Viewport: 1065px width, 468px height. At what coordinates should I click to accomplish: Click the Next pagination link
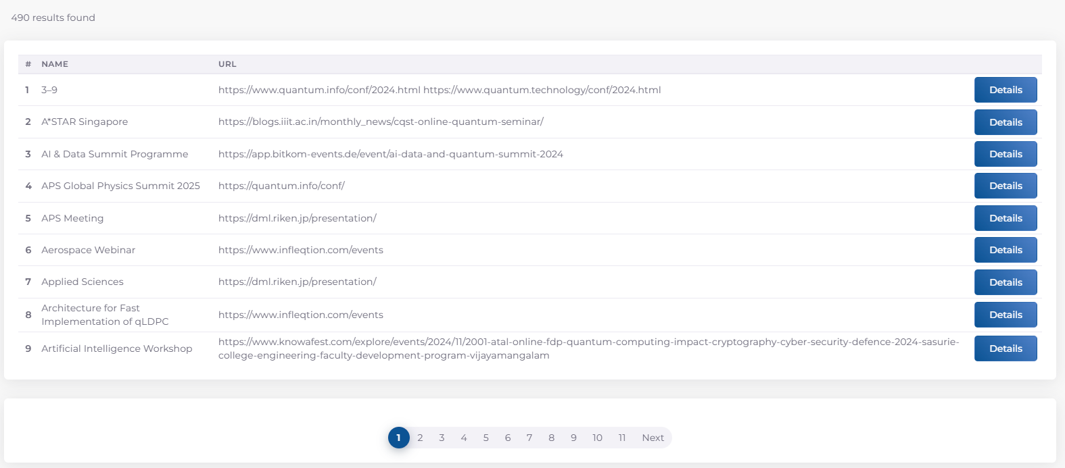click(653, 438)
